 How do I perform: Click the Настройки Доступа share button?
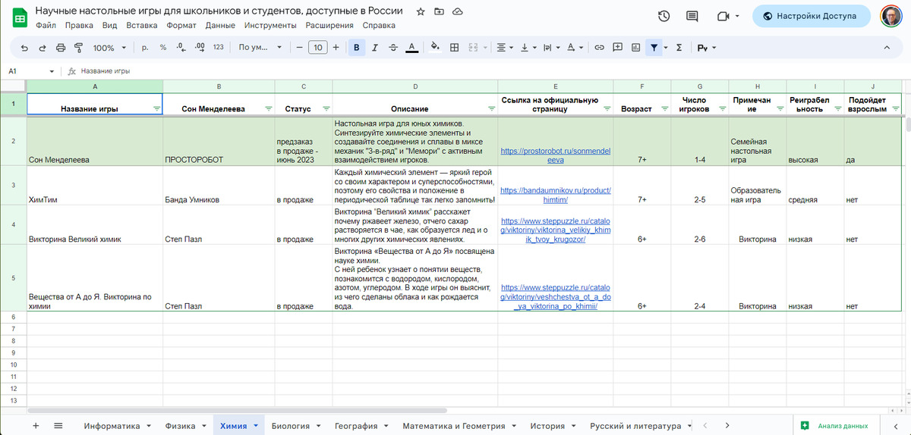pos(811,16)
